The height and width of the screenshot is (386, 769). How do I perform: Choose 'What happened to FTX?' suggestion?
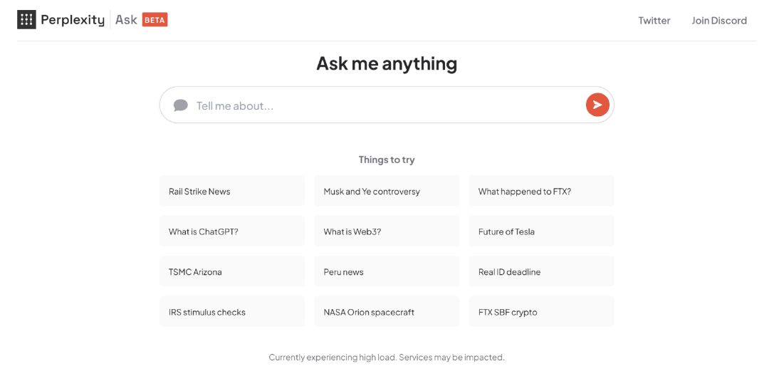pyautogui.click(x=541, y=192)
